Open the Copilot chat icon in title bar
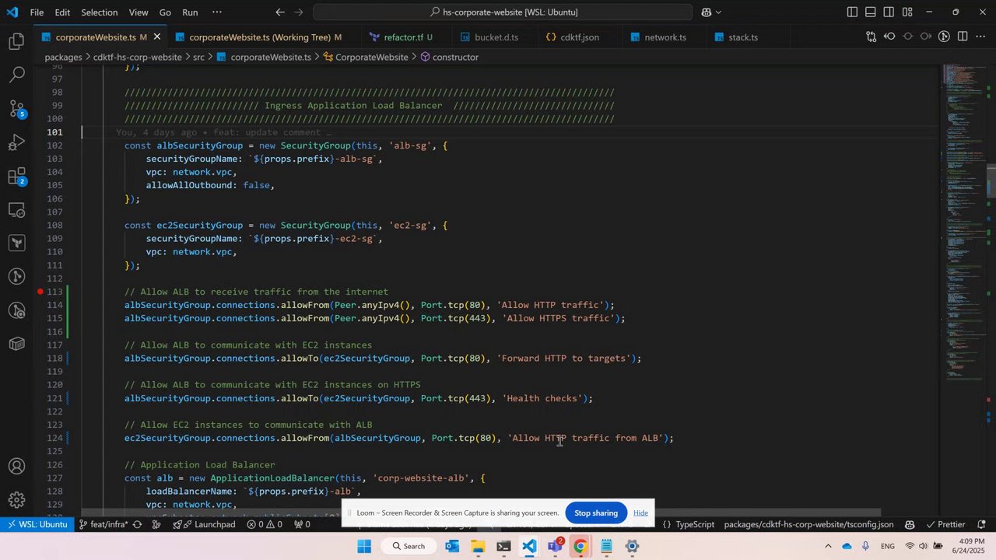Image resolution: width=996 pixels, height=560 pixels. [706, 12]
